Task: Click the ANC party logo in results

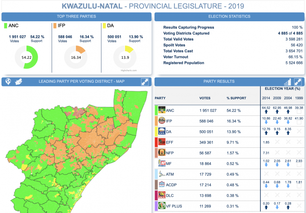Action: pyautogui.click(x=162, y=110)
